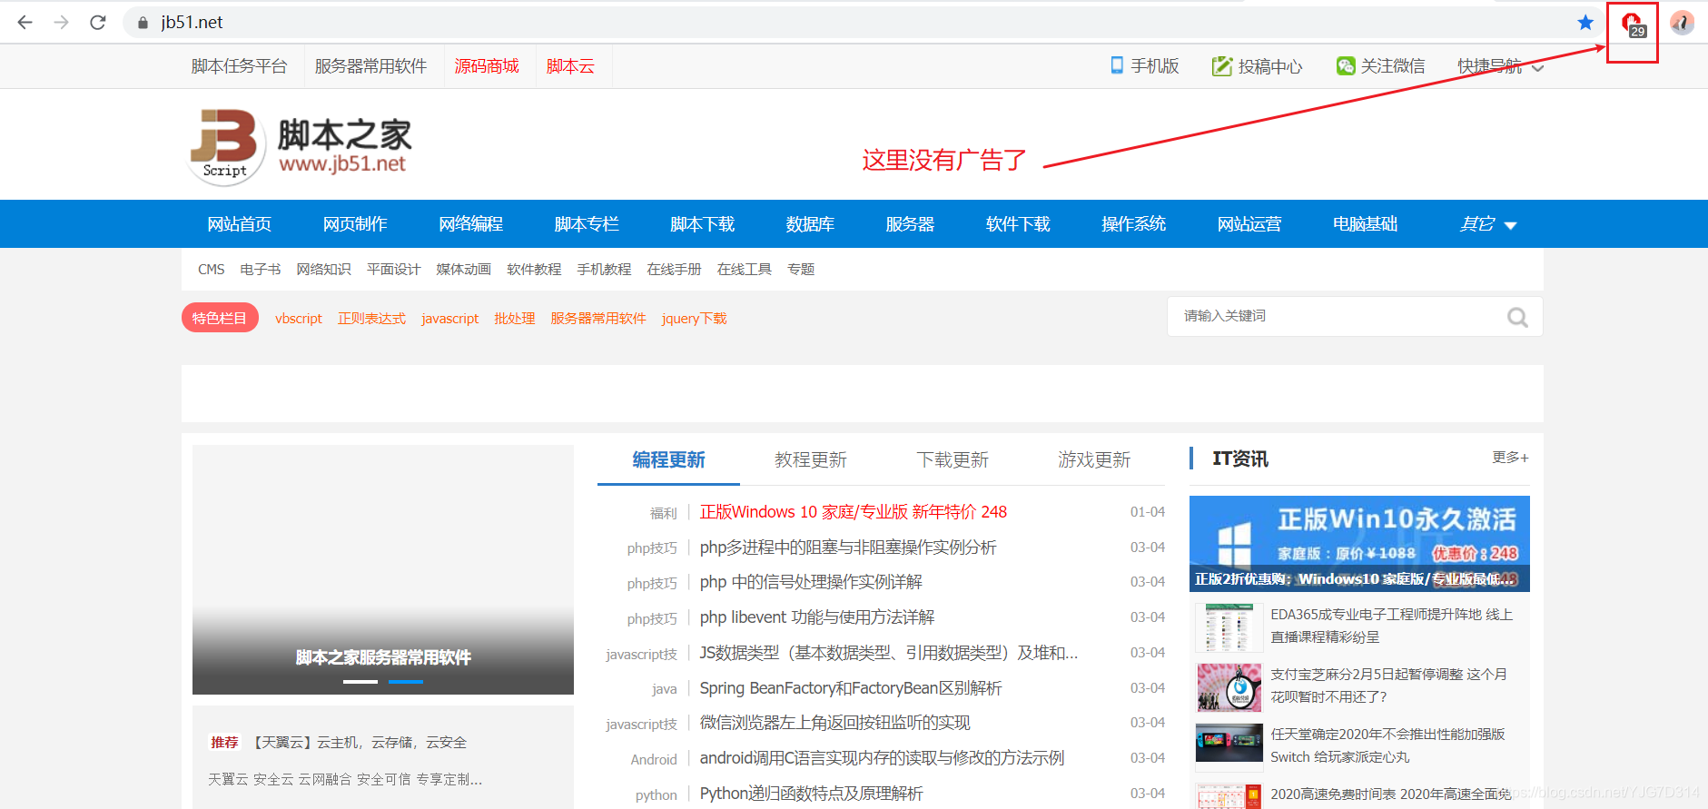Open the 天翼云 云主机 recommended link

click(359, 743)
